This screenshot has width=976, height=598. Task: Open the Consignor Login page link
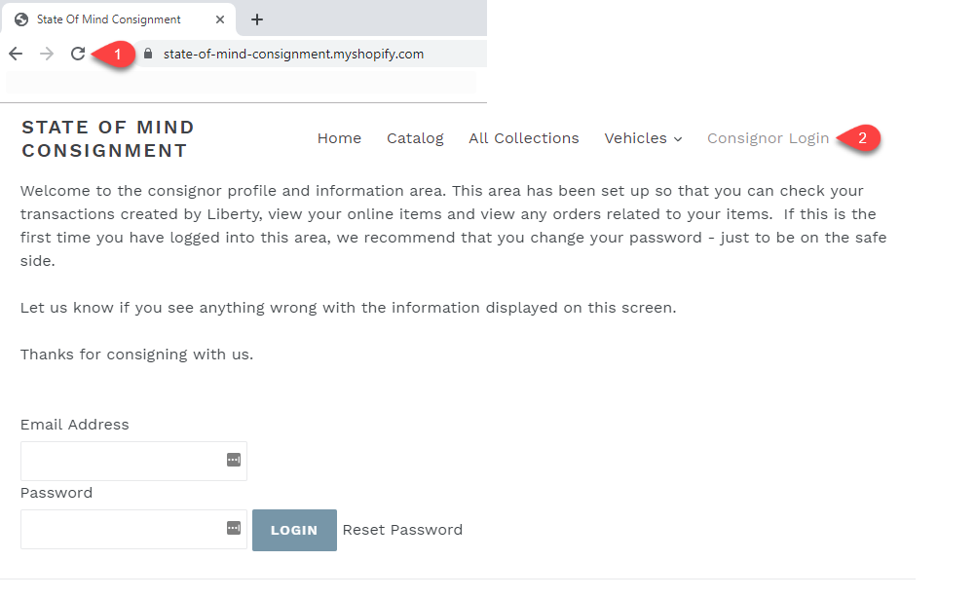[x=769, y=138]
